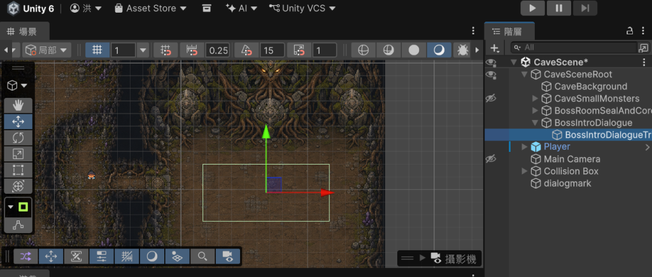Select the Move tool in Scene toolbar
Viewport: 652px width, 277px height.
[x=18, y=121]
